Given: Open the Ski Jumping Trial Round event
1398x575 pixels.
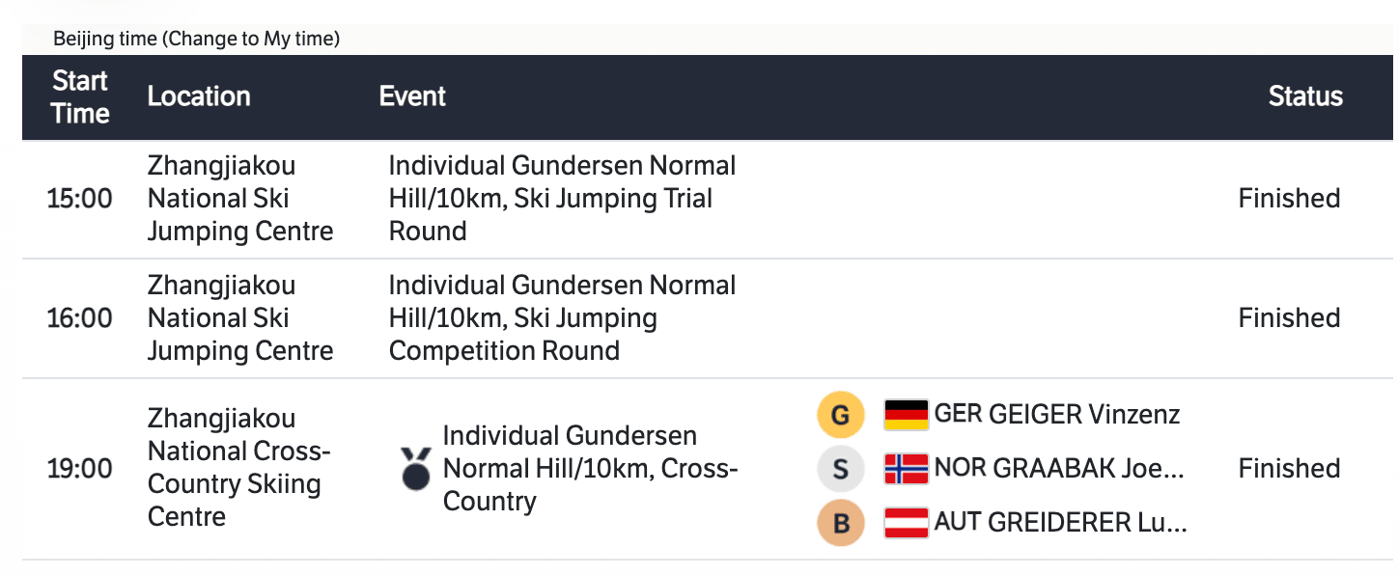Looking at the screenshot, I should point(562,199).
